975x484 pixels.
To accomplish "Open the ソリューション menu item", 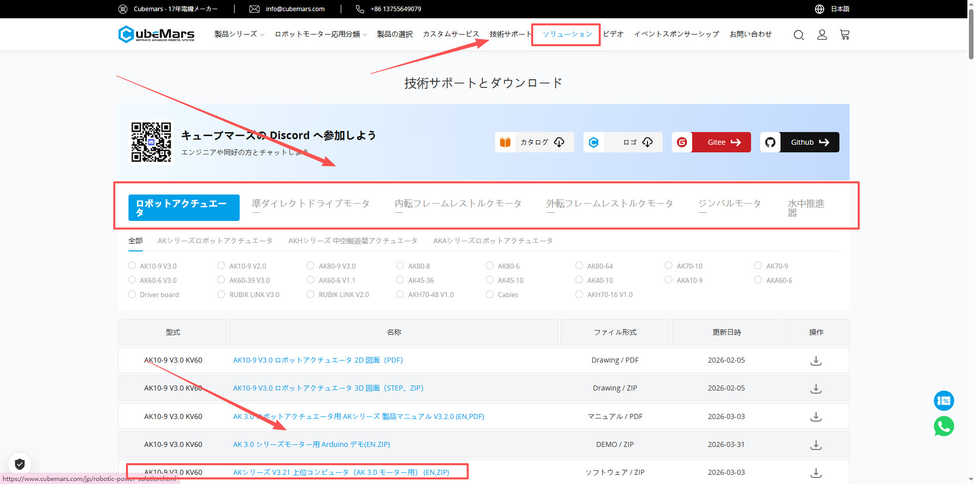I will click(x=567, y=34).
